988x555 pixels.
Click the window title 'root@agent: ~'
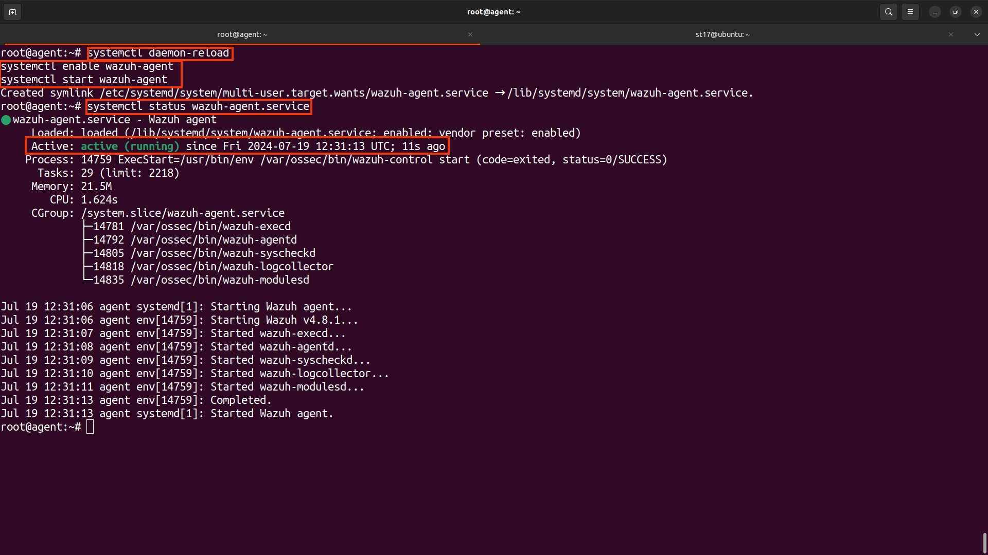tap(494, 12)
